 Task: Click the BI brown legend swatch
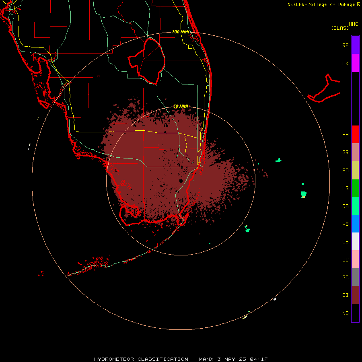coord(355,295)
